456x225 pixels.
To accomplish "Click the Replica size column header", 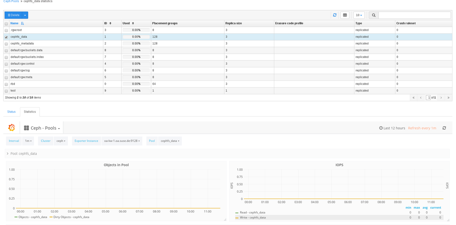I will coord(234,23).
